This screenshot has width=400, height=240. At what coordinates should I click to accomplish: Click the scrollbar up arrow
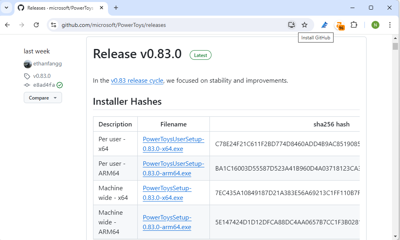pyautogui.click(x=396, y=38)
